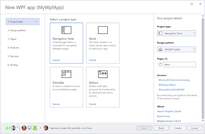Viewport: 205px width, 134px height.
Task: Select the Navigation Pane card title
Action: click(x=63, y=39)
